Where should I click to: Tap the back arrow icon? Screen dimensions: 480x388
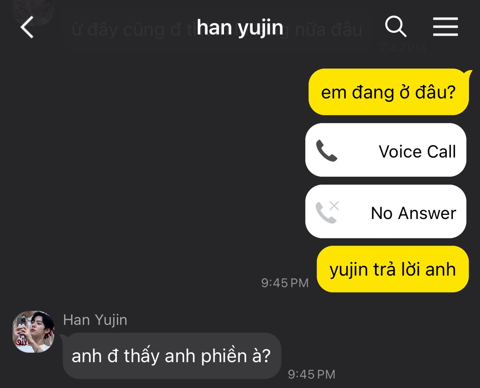27,27
